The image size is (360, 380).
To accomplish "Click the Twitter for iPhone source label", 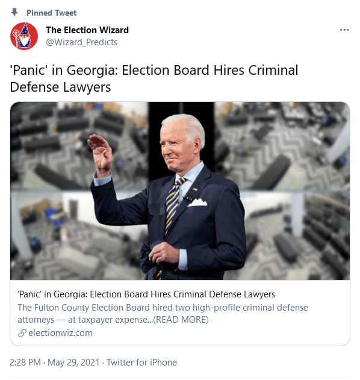I will click(x=142, y=363).
